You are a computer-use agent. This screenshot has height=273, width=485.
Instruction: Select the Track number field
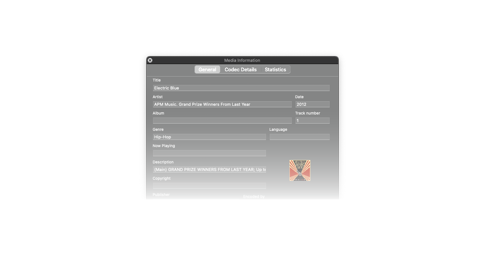312,121
